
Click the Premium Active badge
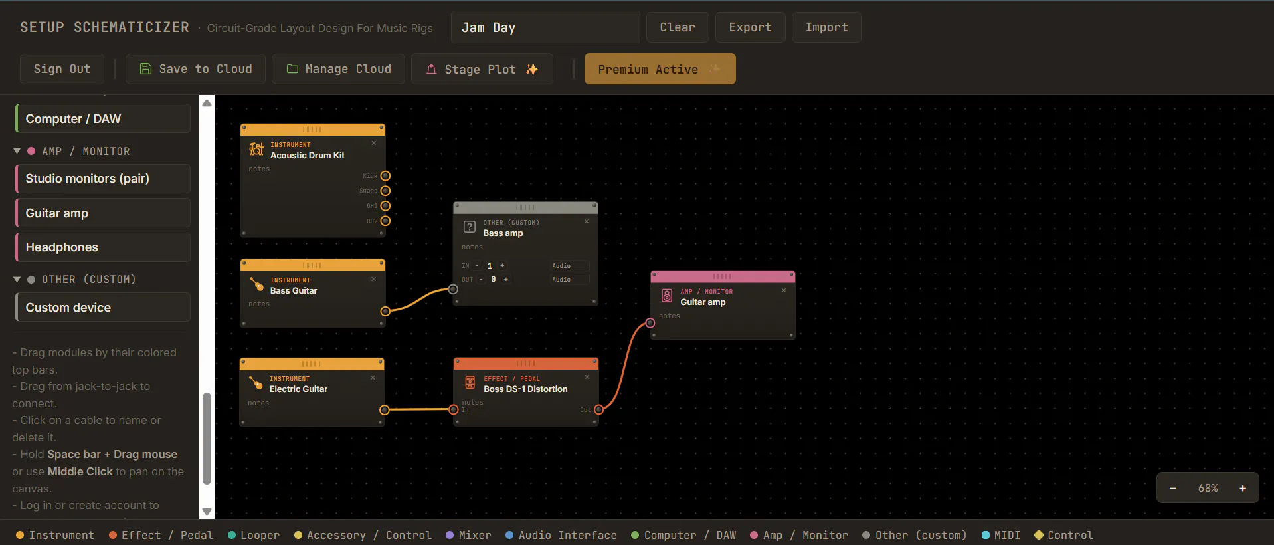pyautogui.click(x=660, y=69)
